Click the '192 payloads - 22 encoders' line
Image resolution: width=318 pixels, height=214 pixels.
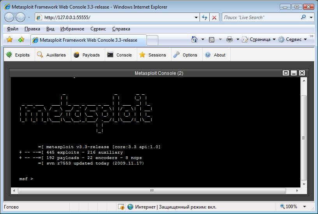tap(81, 157)
